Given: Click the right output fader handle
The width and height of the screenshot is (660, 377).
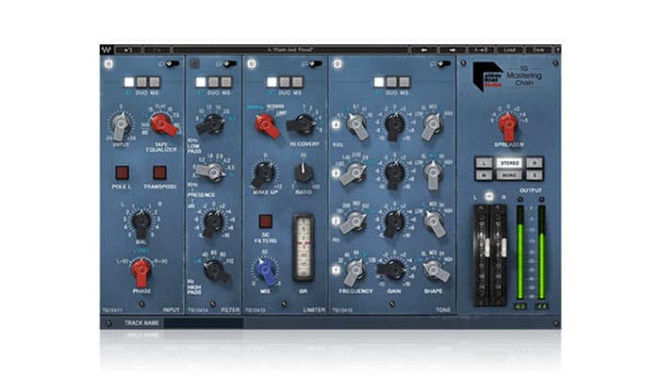Looking at the screenshot, I should (503, 247).
